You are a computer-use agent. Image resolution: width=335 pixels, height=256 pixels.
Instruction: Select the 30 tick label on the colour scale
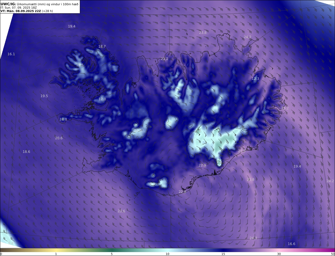(x=279, y=254)
